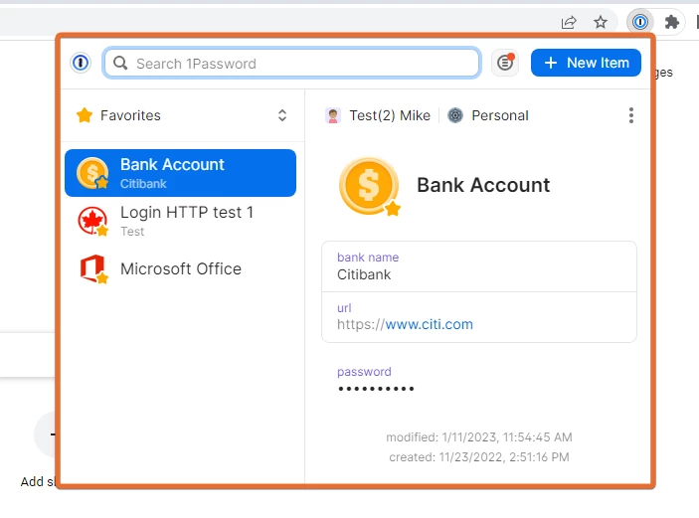
Task: Click the Microsoft Office logo icon
Action: [x=93, y=268]
